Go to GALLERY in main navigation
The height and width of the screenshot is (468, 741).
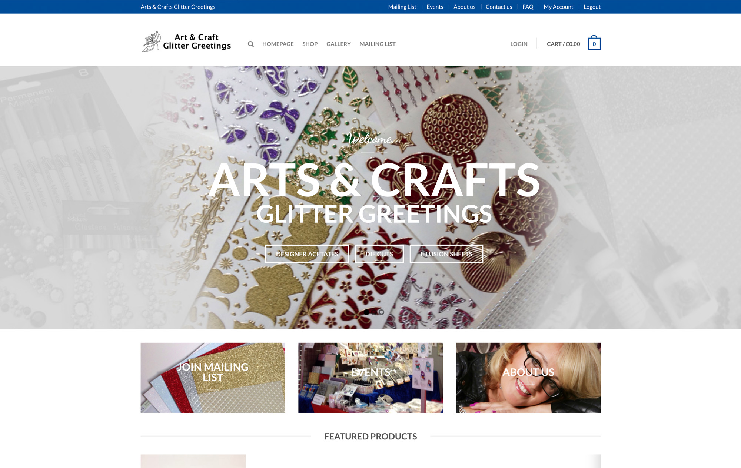(x=338, y=44)
